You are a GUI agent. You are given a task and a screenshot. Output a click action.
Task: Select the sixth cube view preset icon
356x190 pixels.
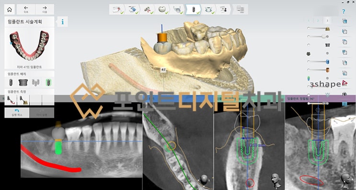(x=345, y=73)
